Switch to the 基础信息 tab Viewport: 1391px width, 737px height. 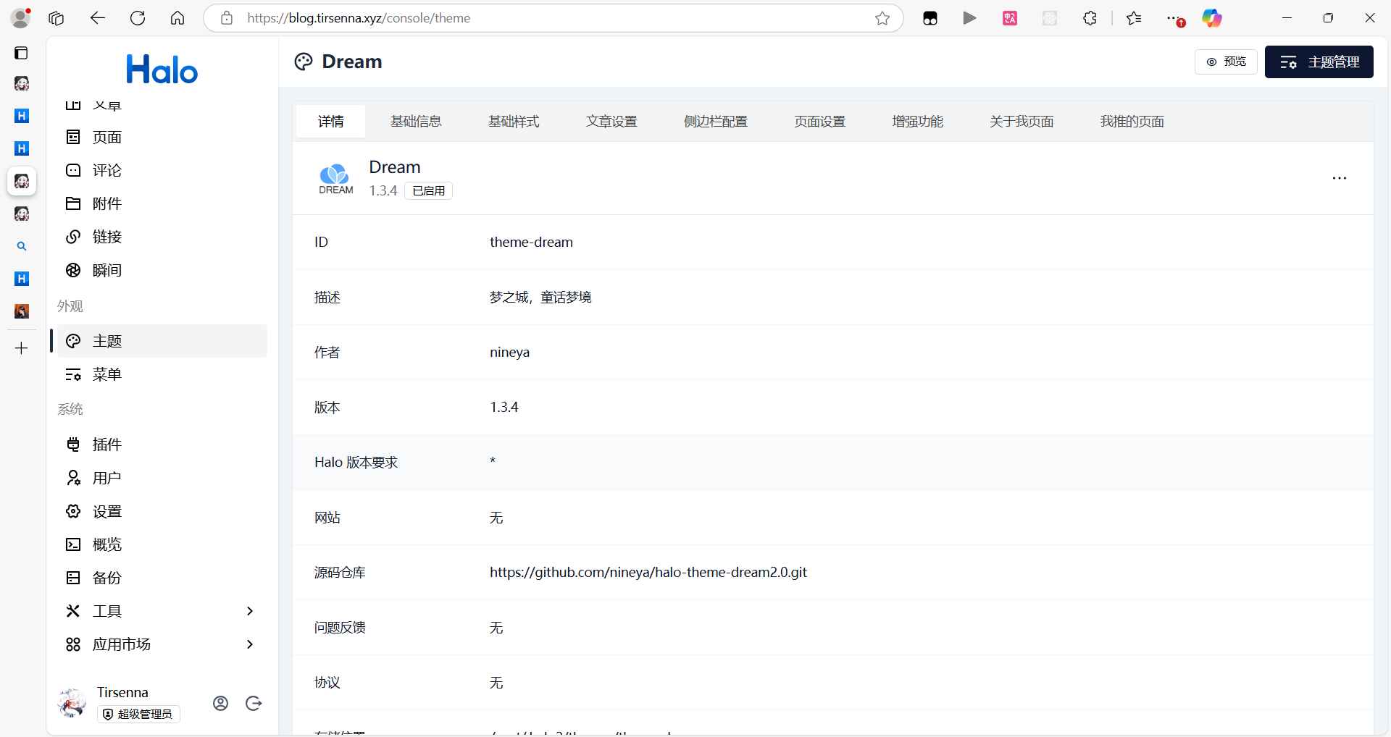(416, 122)
